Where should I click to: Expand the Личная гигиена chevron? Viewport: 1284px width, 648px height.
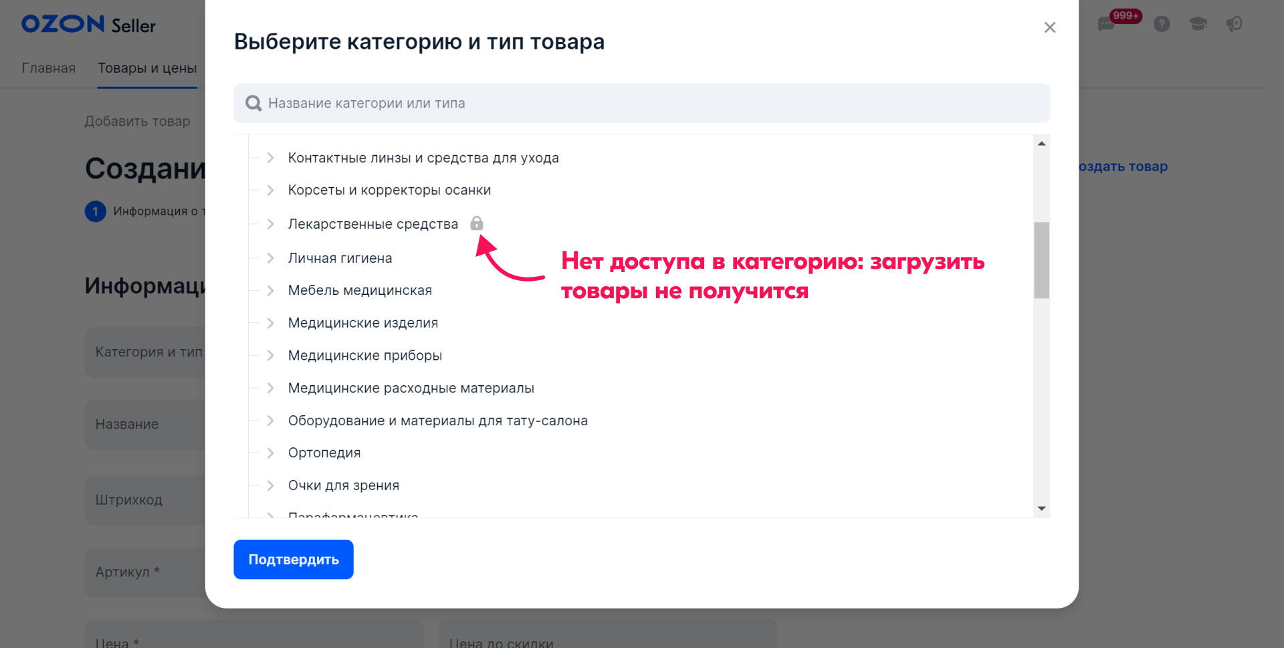(x=270, y=258)
